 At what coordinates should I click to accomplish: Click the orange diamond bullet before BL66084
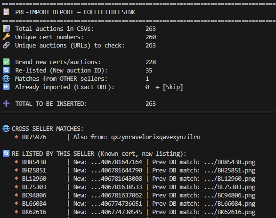pyautogui.click(x=17, y=203)
